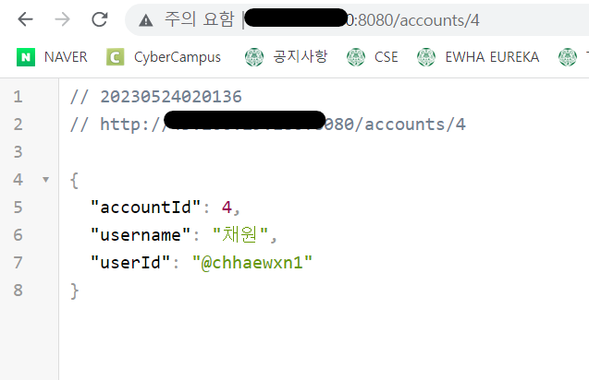The height and width of the screenshot is (380, 589).
Task: Click the EWHA EUREKA emblem icon
Action: (426, 57)
